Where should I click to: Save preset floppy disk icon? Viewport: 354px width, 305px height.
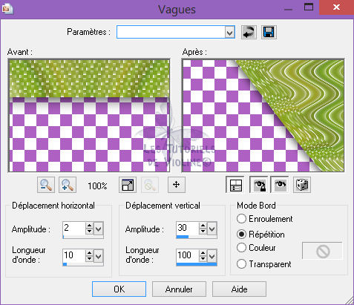[x=269, y=32]
